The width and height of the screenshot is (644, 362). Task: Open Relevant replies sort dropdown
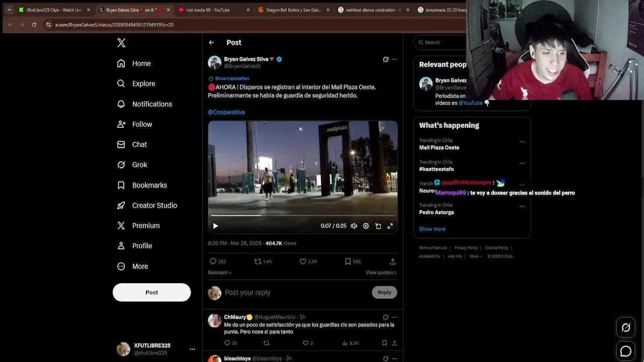(x=219, y=273)
